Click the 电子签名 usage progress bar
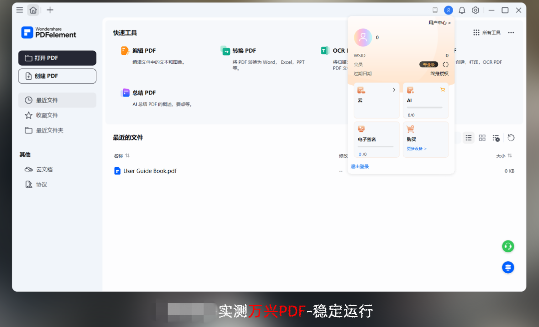This screenshot has width=539, height=327. [376, 147]
